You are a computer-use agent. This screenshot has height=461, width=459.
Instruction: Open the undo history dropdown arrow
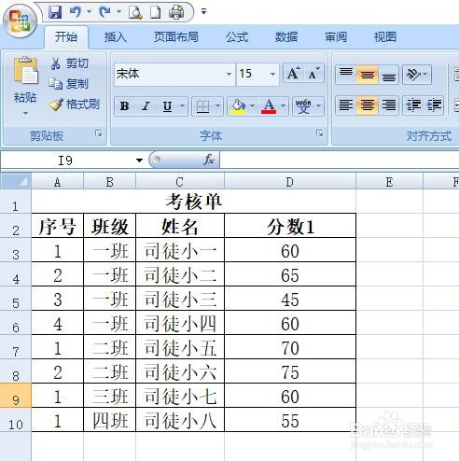tap(90, 12)
